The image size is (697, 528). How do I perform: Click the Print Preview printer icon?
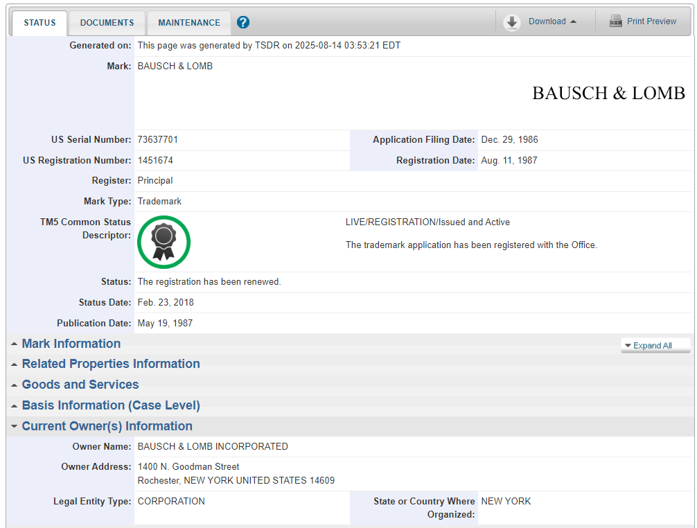click(x=615, y=21)
